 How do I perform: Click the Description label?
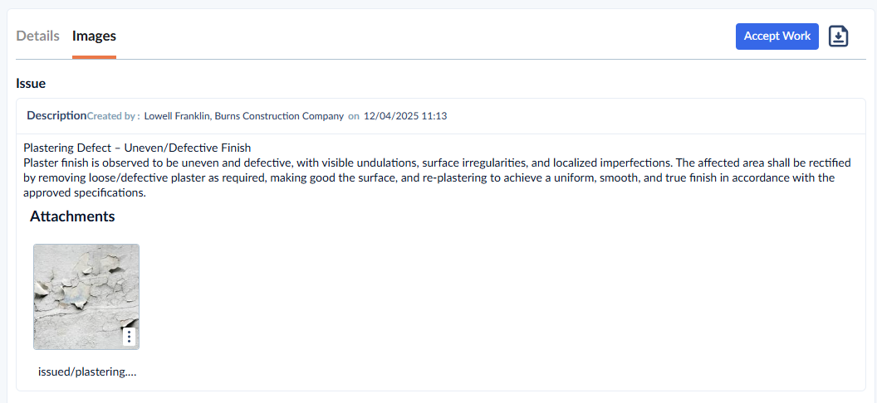coord(56,115)
